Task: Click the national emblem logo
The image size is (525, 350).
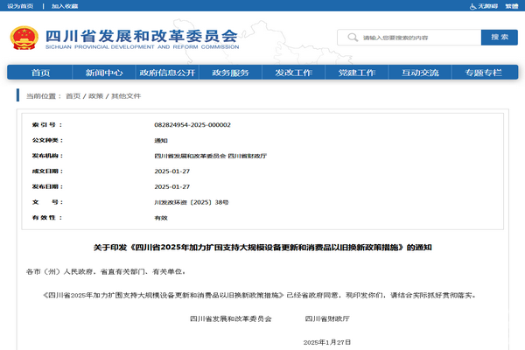Action: [x=23, y=38]
